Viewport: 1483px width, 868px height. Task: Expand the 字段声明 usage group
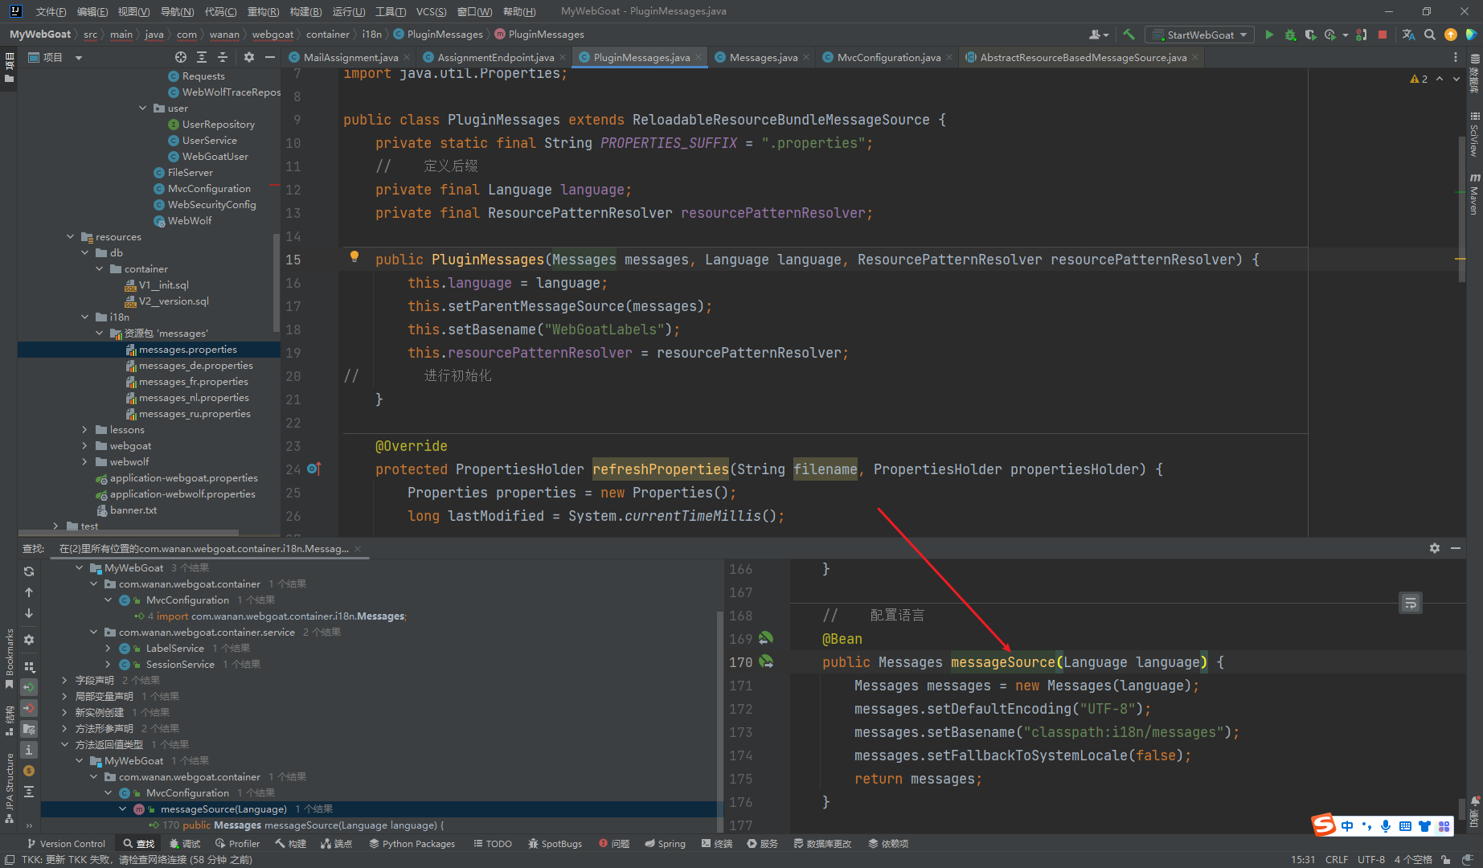coord(64,680)
